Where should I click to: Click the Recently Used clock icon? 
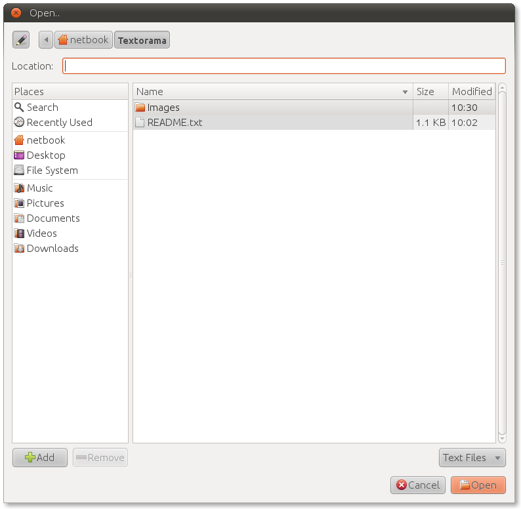[19, 122]
